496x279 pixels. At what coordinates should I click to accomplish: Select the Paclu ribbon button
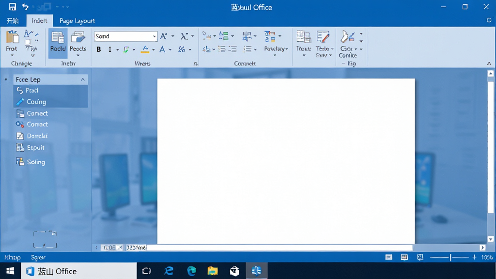tap(58, 43)
